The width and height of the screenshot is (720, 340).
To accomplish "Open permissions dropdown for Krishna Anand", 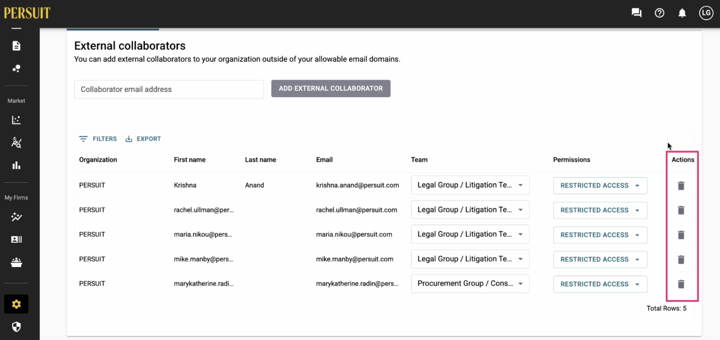I will (600, 186).
